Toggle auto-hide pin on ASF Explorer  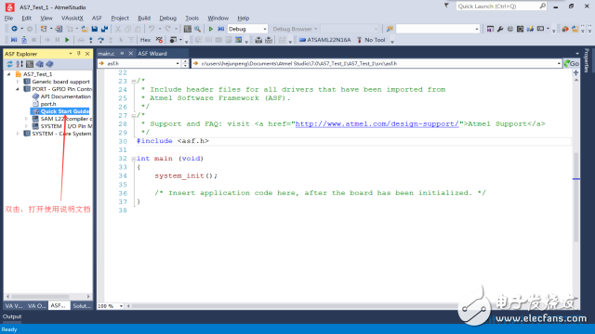coord(79,54)
